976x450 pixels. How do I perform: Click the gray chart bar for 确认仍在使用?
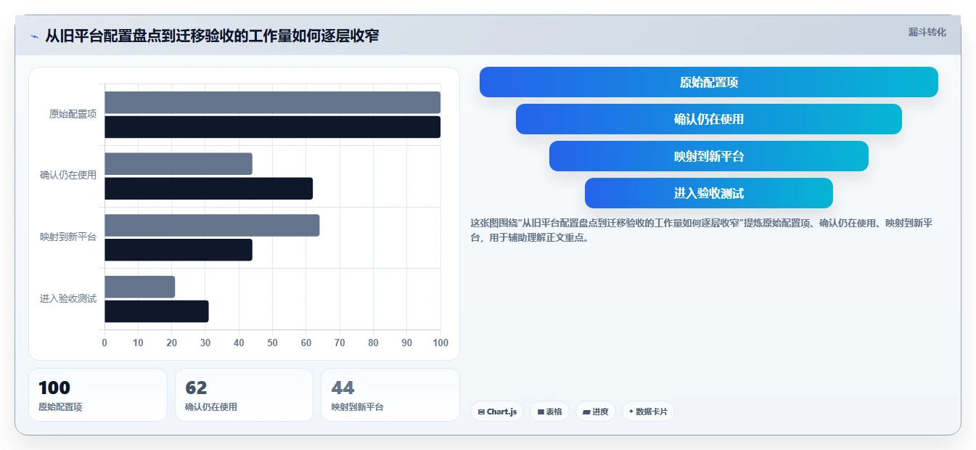(179, 164)
